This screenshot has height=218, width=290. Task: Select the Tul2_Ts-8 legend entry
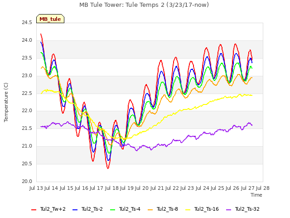pos(163,209)
